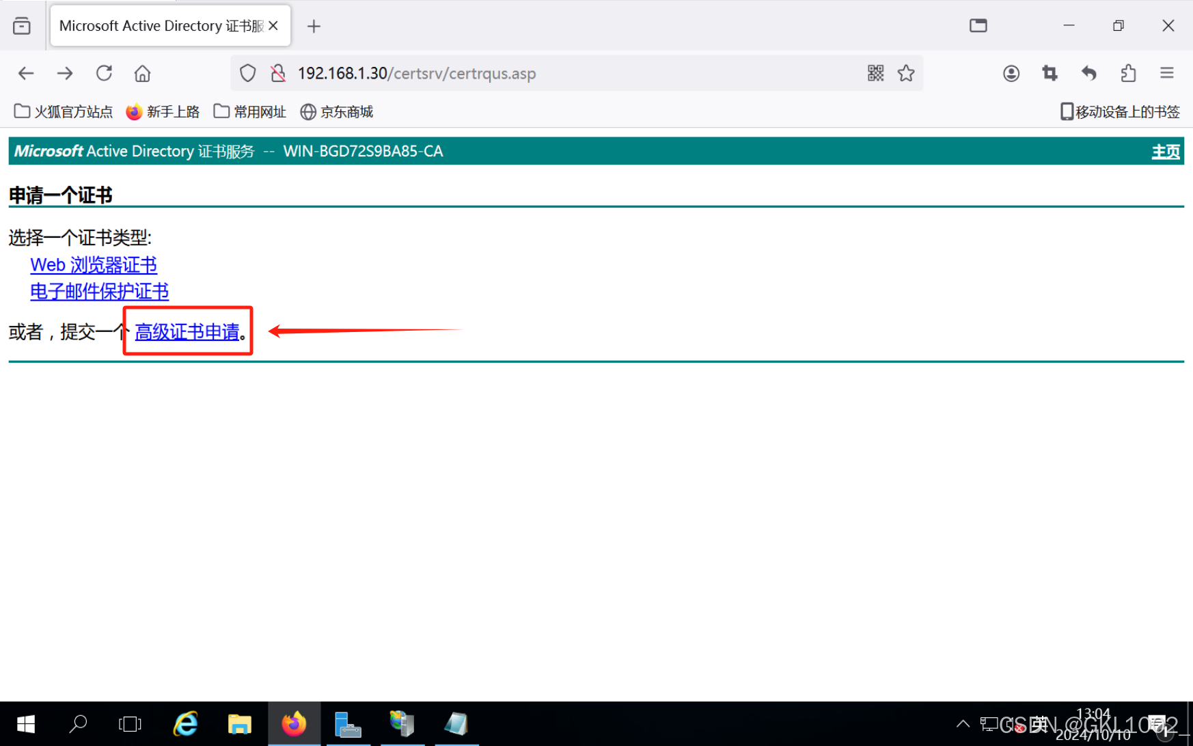Screen dimensions: 1193x746
Task: Open the 火狐官方站点 bookmark folder
Action: tap(64, 111)
